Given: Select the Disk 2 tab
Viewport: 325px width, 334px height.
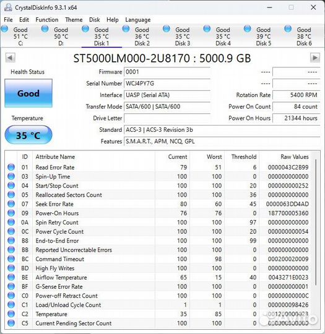Looking at the screenshot, I should pos(142,36).
